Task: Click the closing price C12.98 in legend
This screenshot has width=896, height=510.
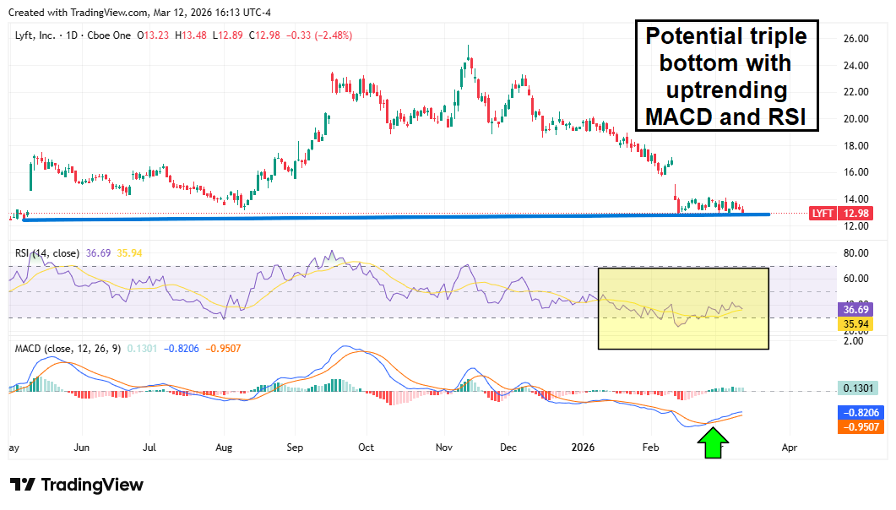Action: [263, 35]
